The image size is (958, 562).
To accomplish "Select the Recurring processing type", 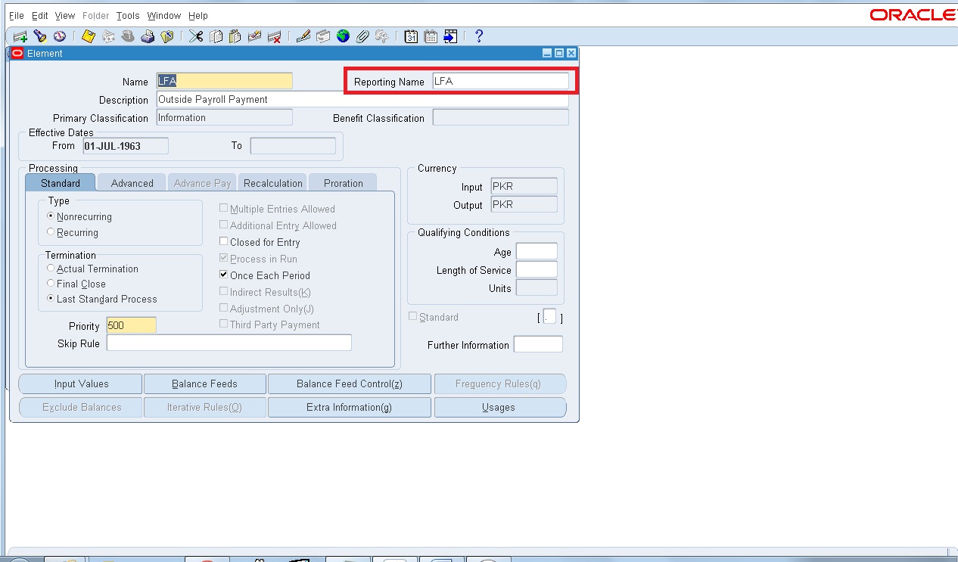I will click(x=49, y=232).
